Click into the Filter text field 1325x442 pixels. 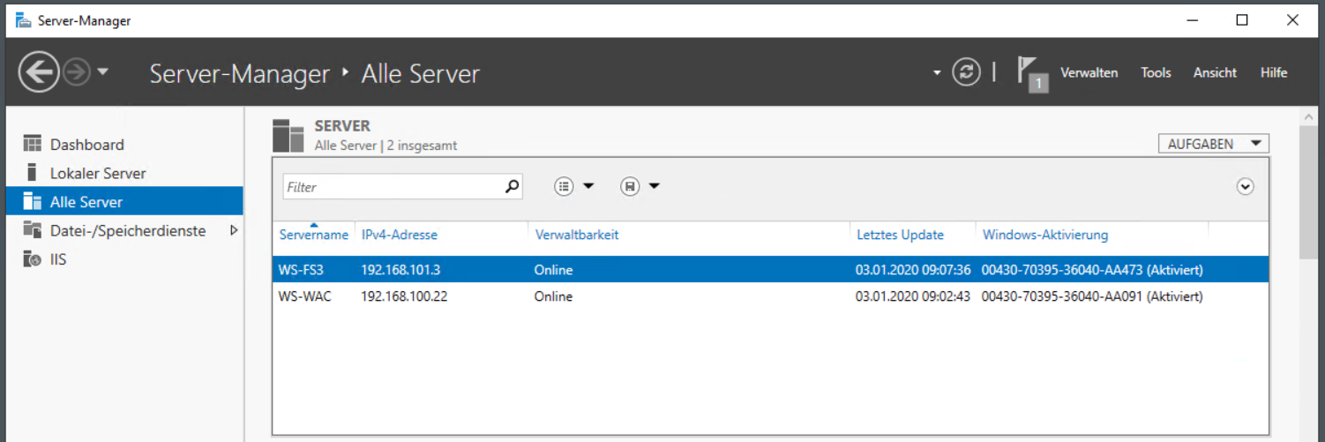(393, 187)
